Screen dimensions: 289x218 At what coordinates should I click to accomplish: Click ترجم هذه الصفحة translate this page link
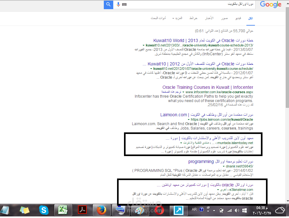pyautogui.click(x=171, y=92)
